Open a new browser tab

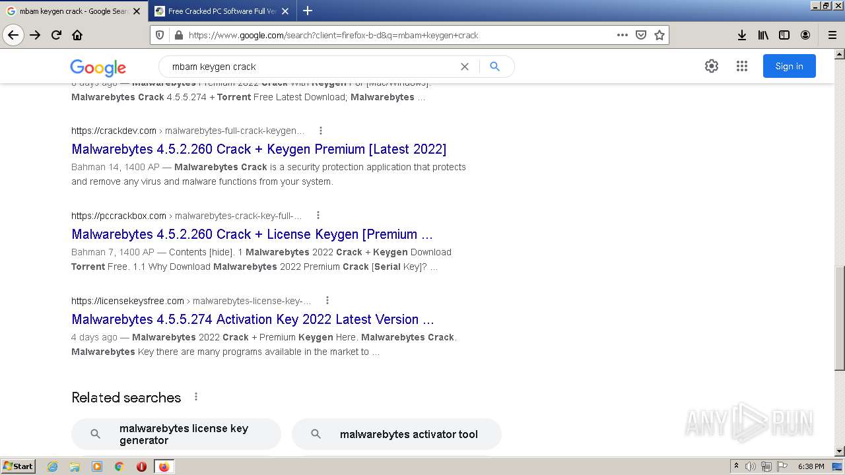pyautogui.click(x=308, y=11)
